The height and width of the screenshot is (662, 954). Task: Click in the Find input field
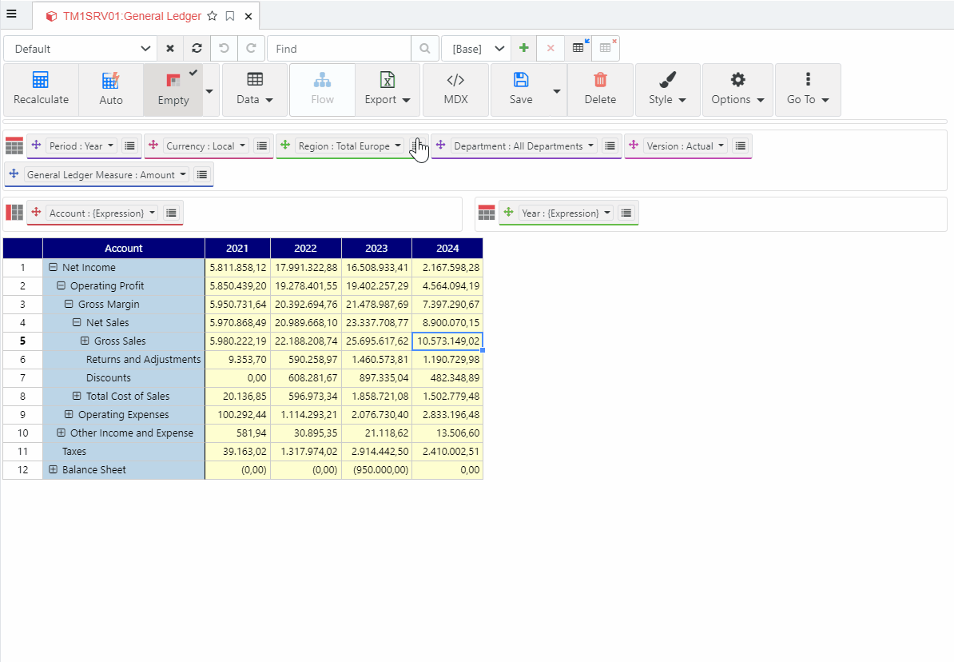click(x=340, y=49)
